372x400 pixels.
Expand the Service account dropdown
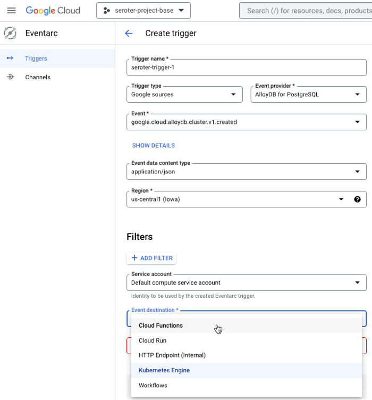247,282
